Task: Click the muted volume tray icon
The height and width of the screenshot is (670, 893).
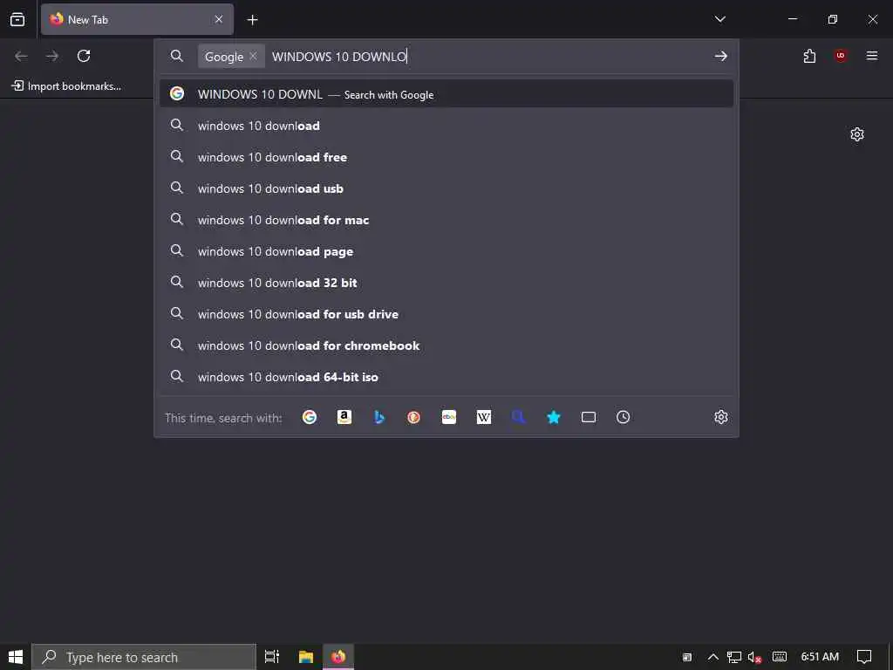Action: click(754, 657)
